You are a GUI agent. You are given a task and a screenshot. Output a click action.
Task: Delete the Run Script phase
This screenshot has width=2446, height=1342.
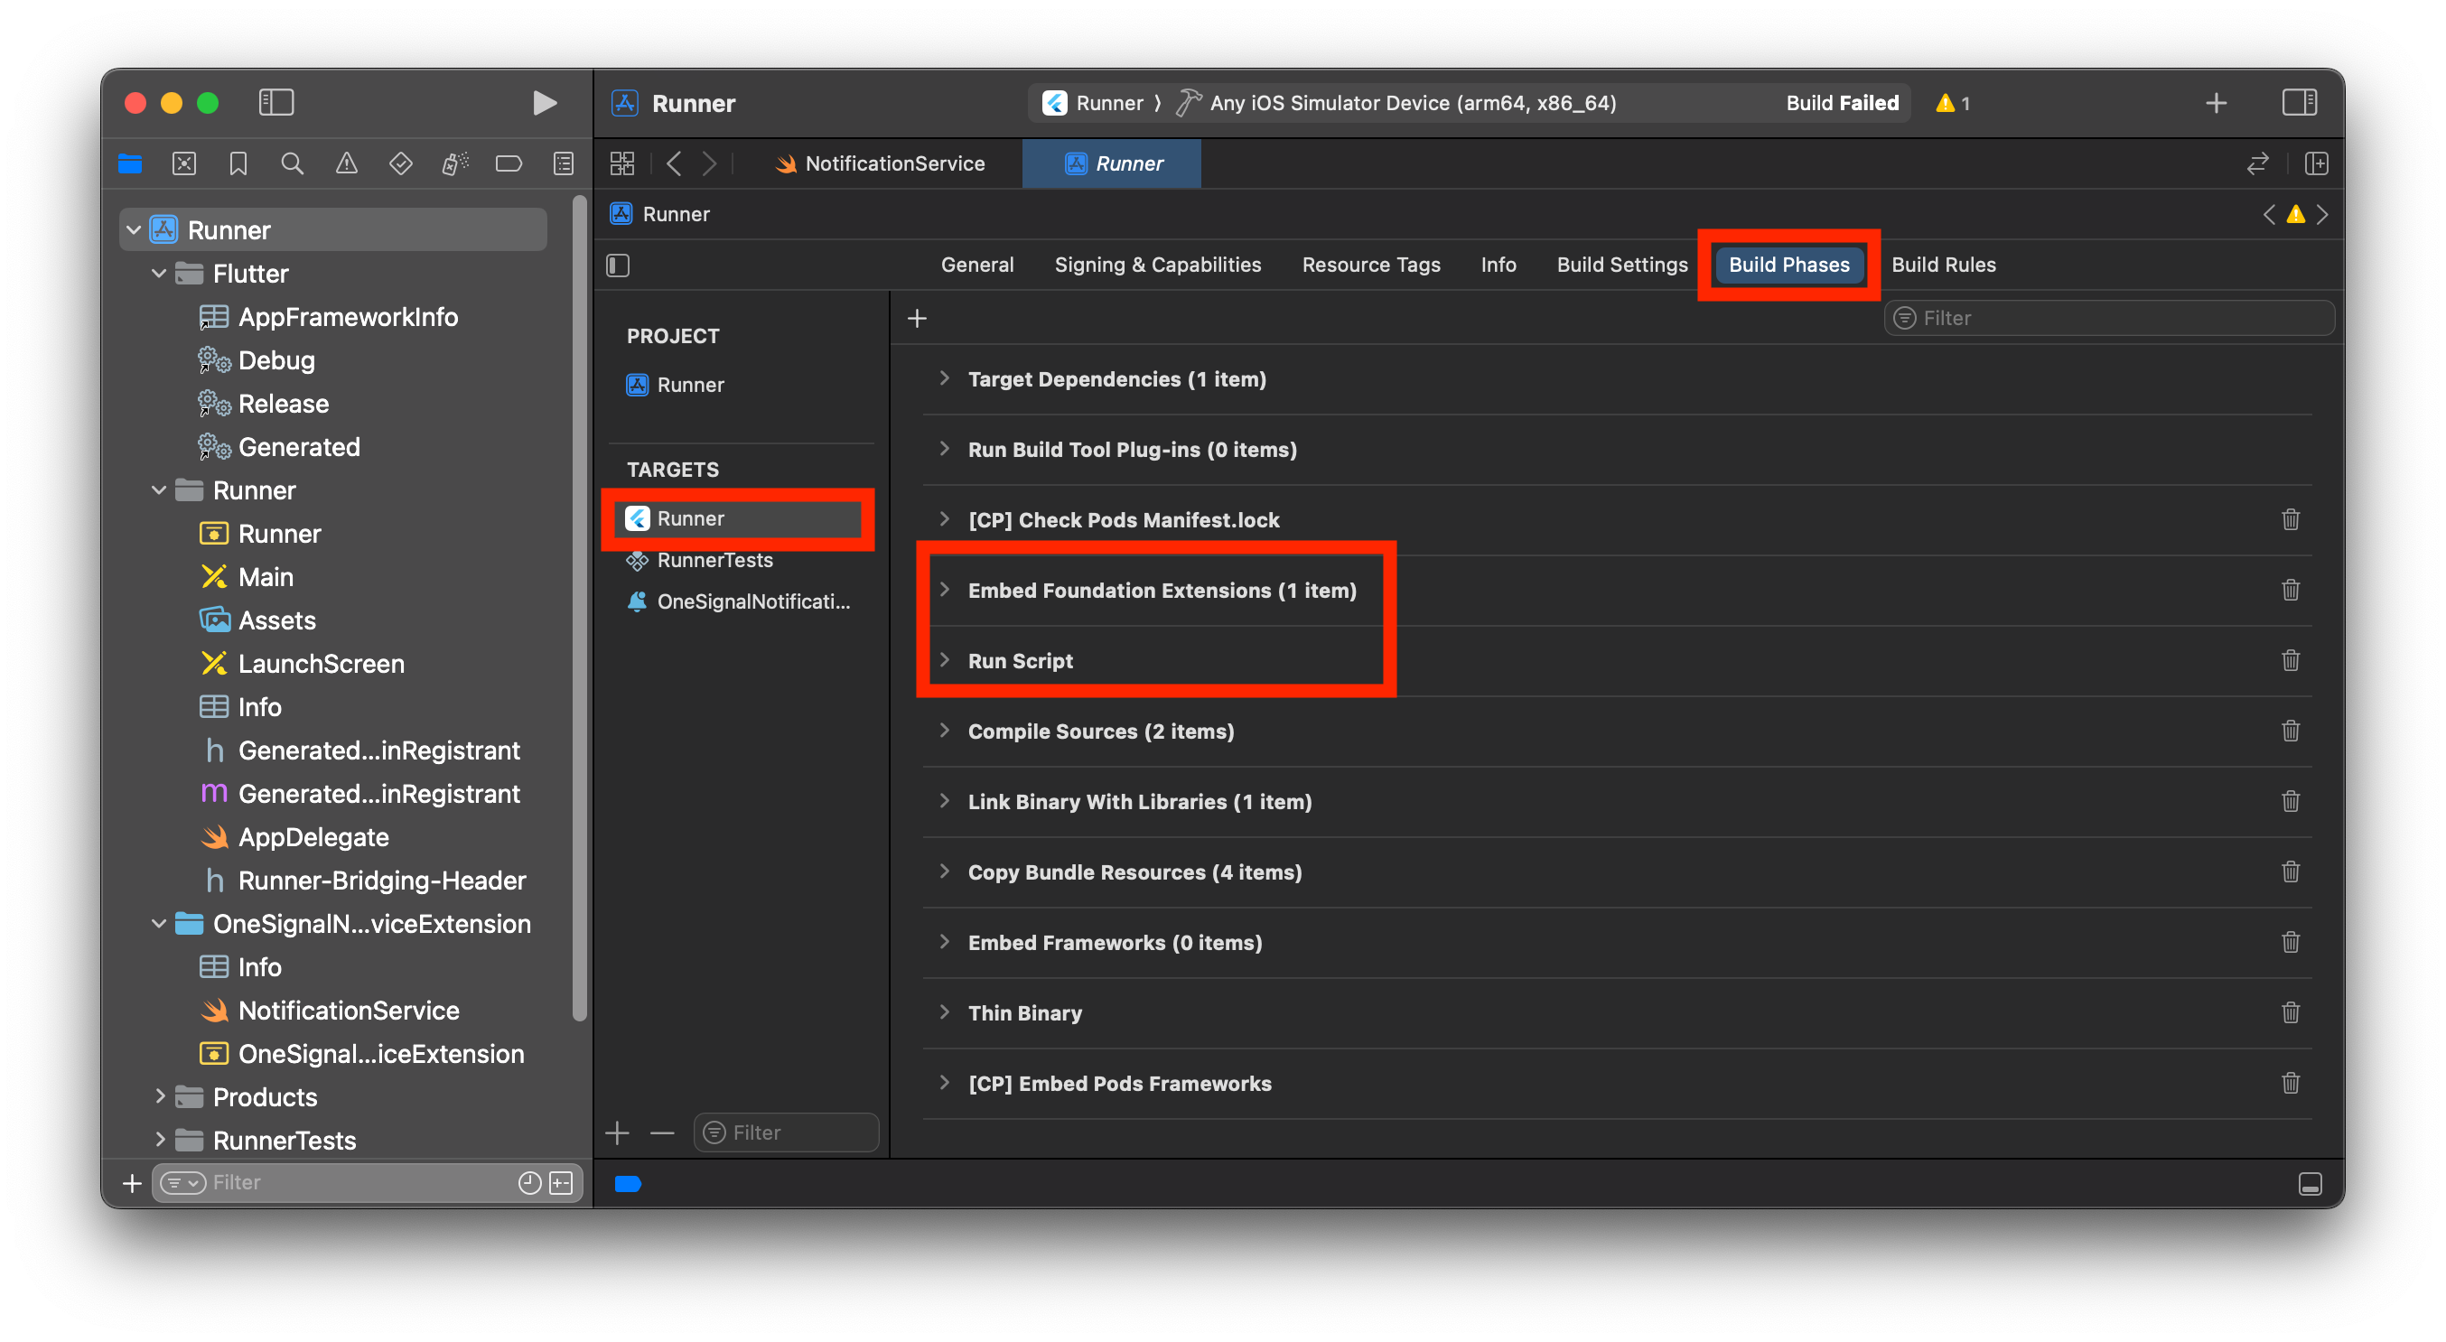(2291, 660)
